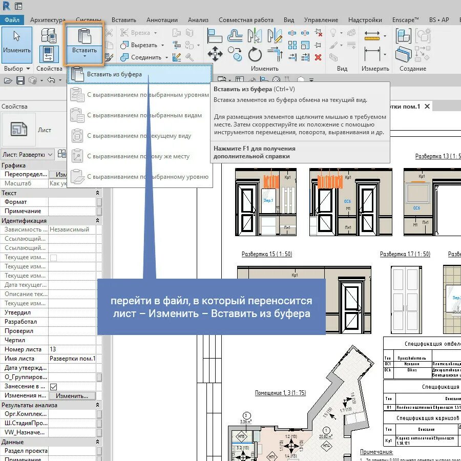Activate the Copy tool icon

click(x=235, y=54)
